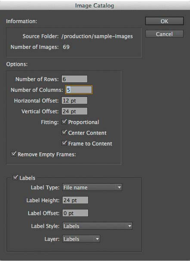Disable the Frame to Content option
Viewport: 190px width, 261px height.
point(64,143)
